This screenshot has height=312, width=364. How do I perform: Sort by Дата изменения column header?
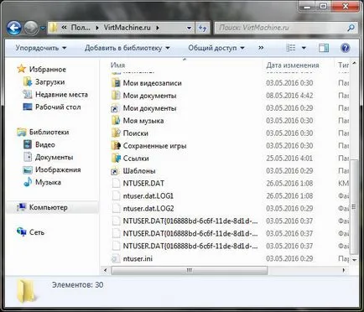tap(293, 65)
